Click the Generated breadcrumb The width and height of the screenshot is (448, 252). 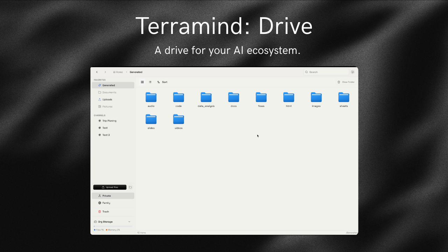point(136,72)
